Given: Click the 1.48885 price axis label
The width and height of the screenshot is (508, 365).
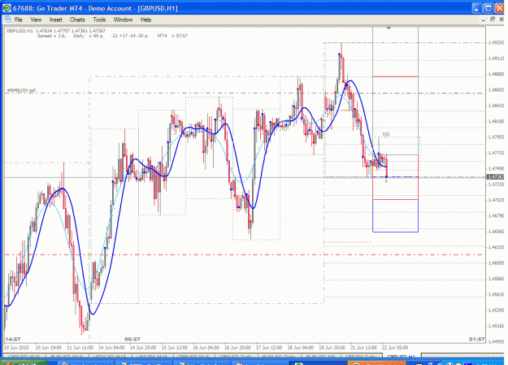Looking at the screenshot, I should pyautogui.click(x=497, y=74).
